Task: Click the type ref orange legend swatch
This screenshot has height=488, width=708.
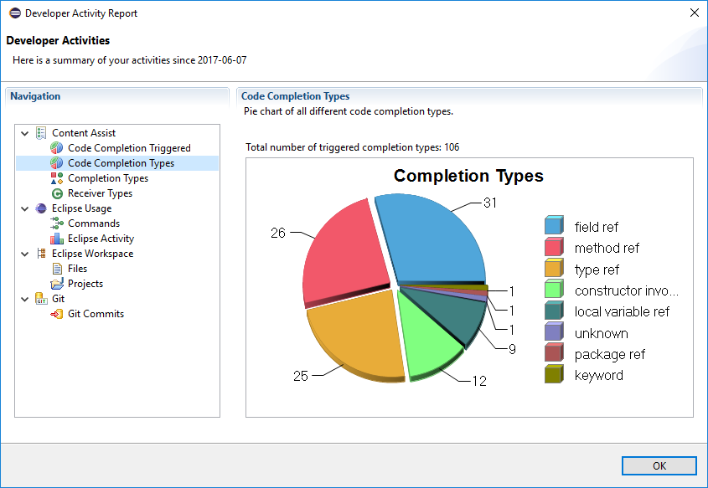Action: (554, 268)
